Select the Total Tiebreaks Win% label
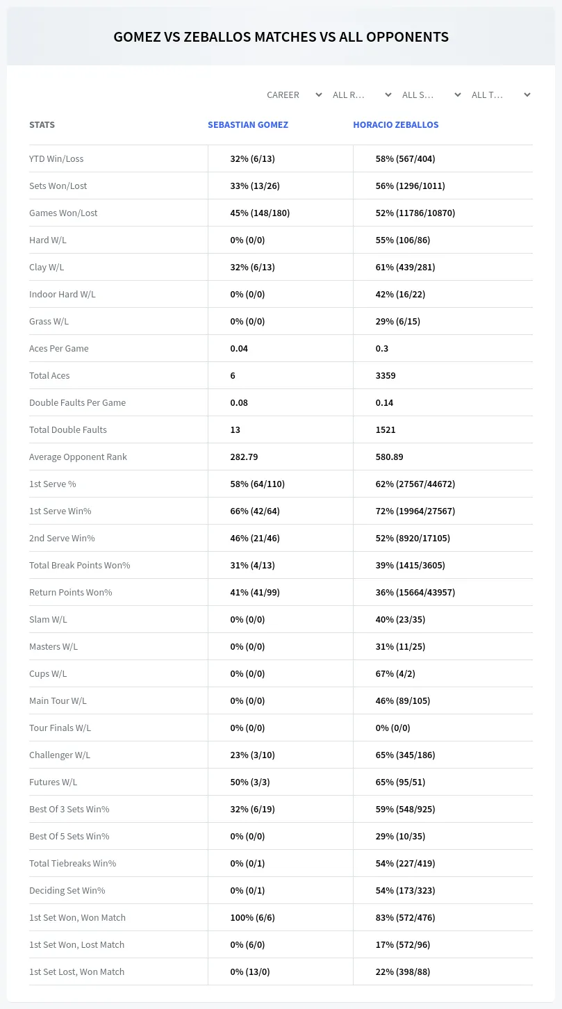562x1009 pixels. [73, 863]
